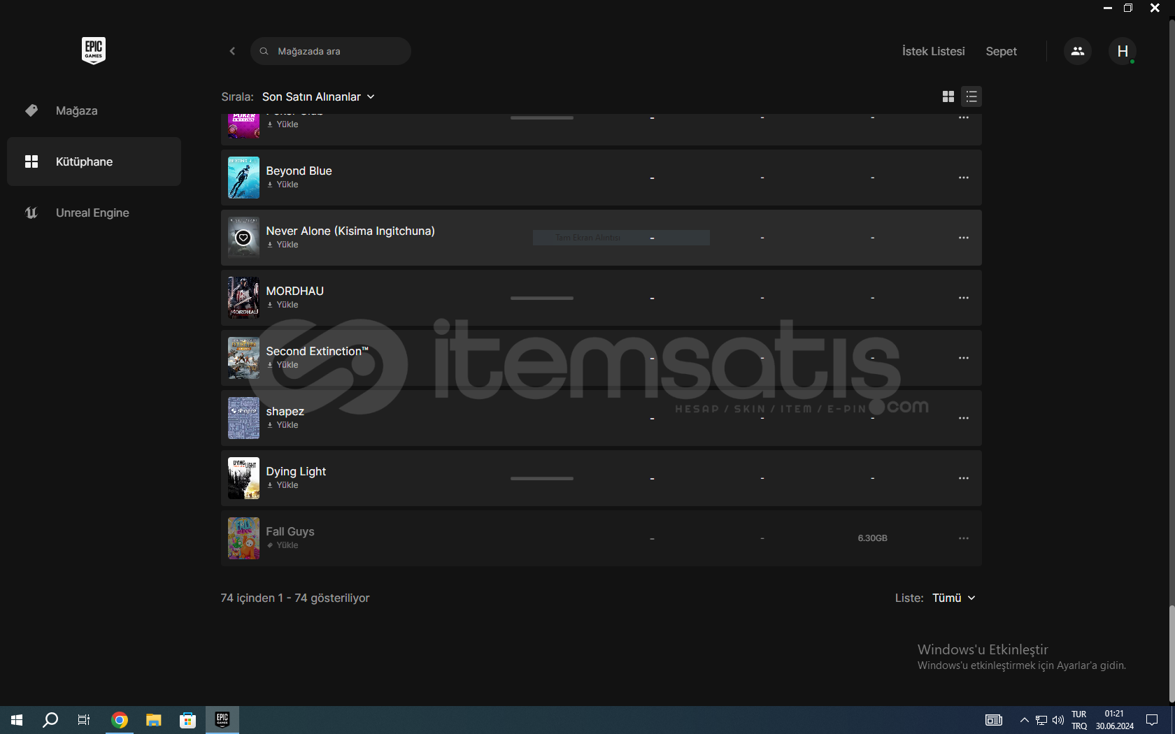Install Dying Light via Yükle
Screen dimensions: 1175x734
click(283, 485)
